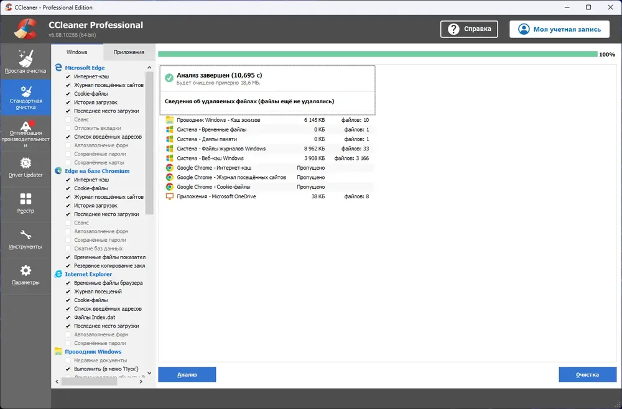Click Chrome icon beside Google Chrome - Cookie-файлы
622x409 pixels.
tap(169, 186)
